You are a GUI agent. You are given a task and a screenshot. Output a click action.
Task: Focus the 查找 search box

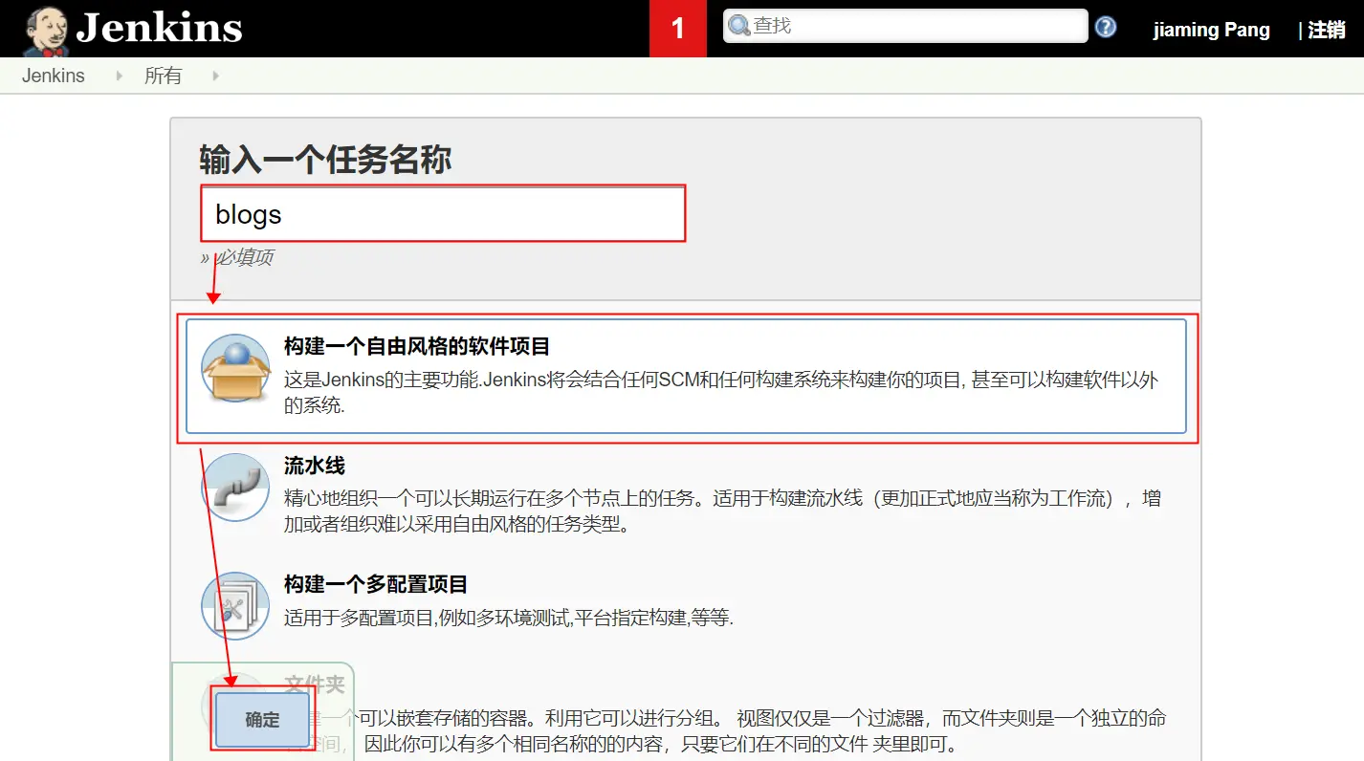905,26
